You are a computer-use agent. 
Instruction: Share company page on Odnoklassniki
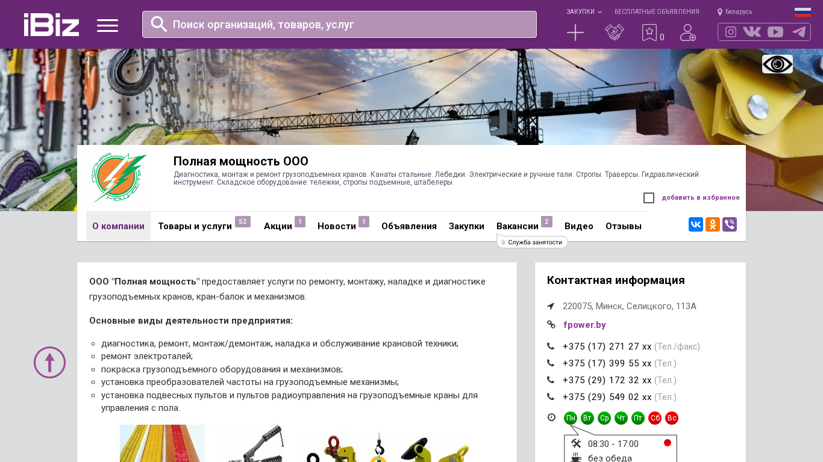click(713, 224)
